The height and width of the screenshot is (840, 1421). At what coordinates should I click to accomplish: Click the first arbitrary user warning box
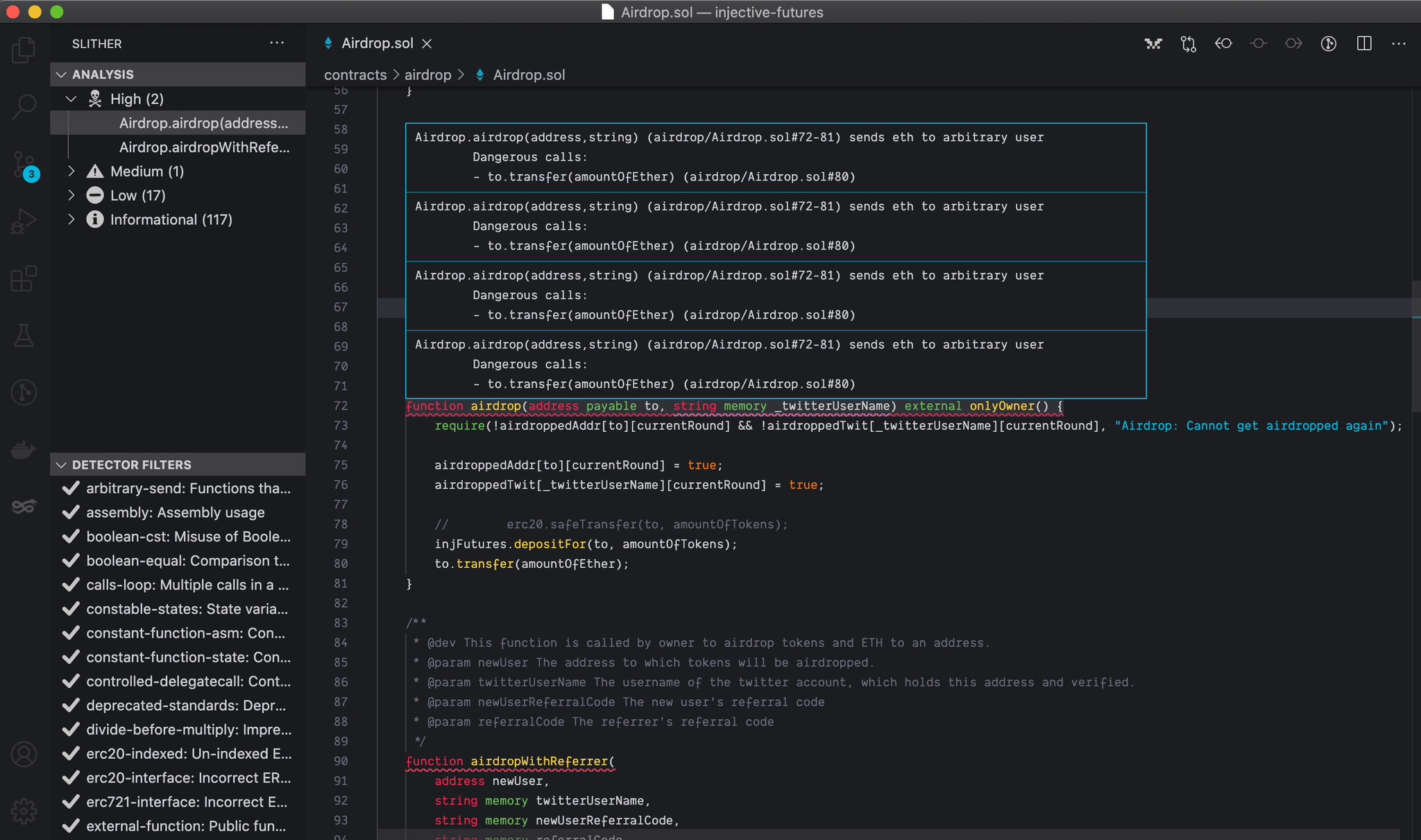(776, 158)
